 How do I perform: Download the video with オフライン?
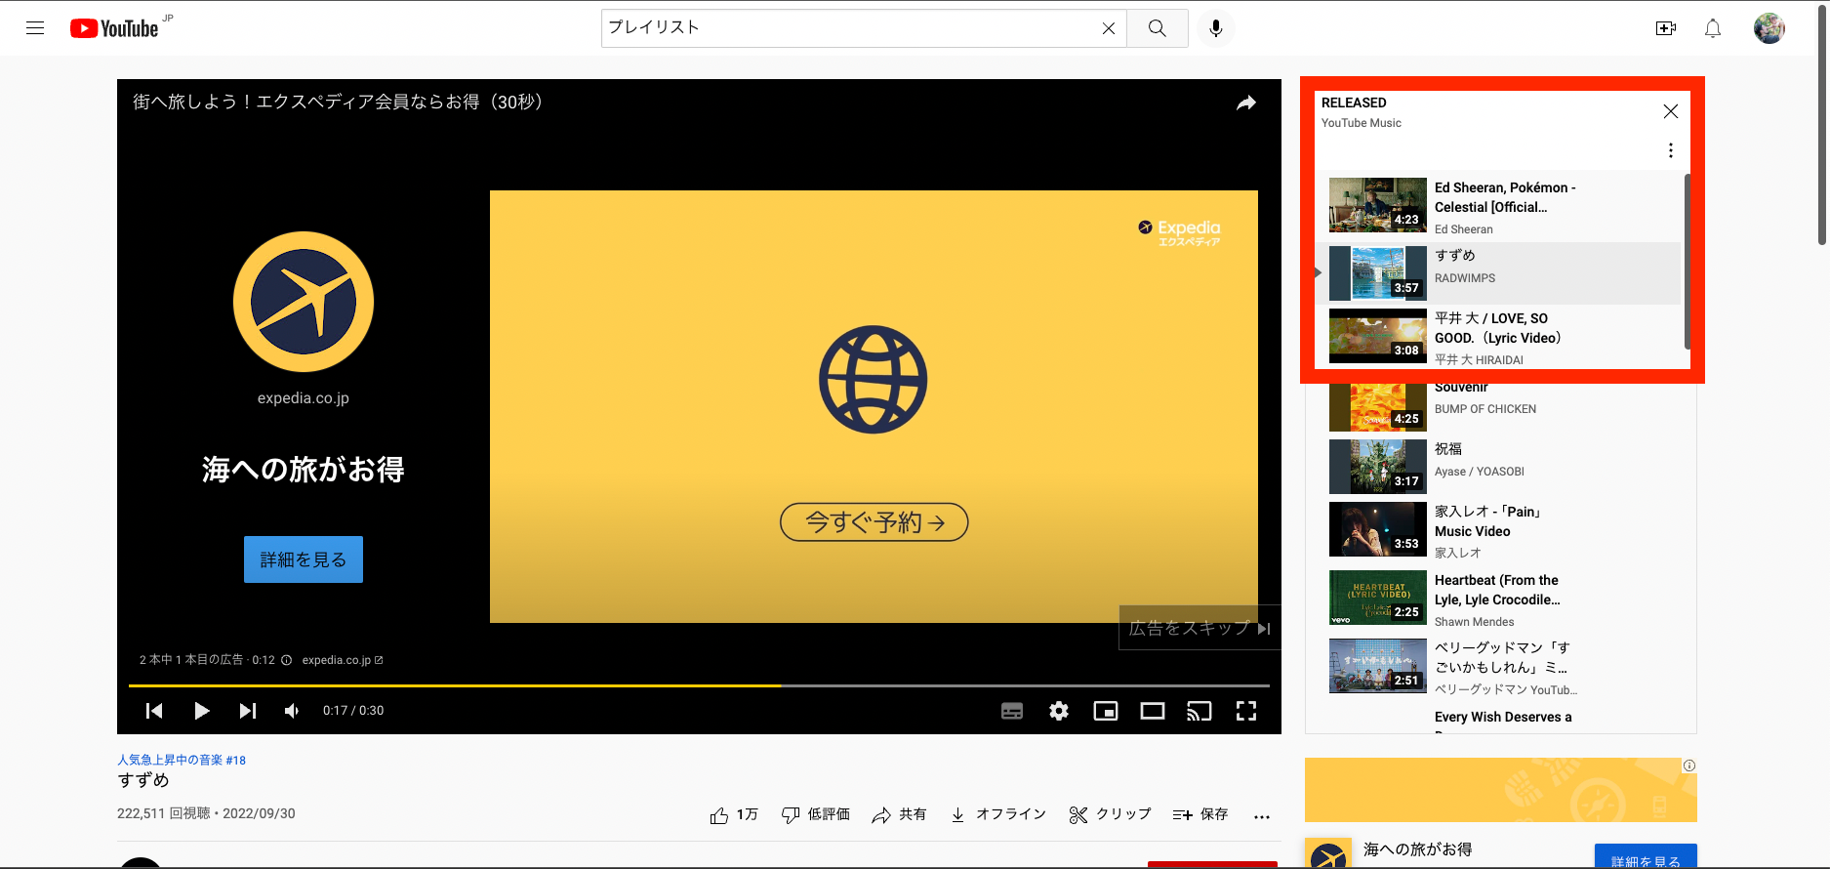997,814
